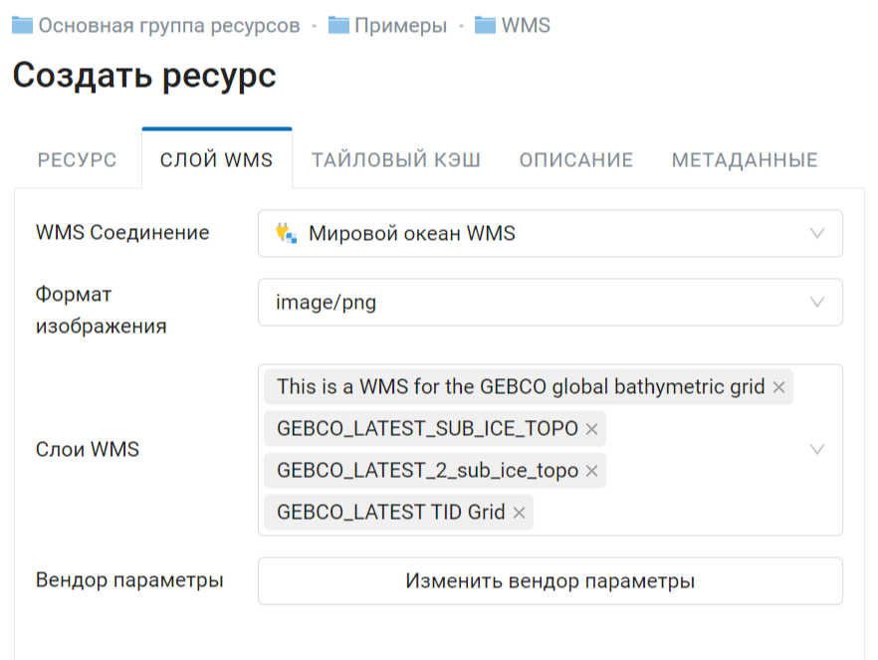Remove the GEBCO_LATEST_2_sub_ice_topo layer tag
This screenshot has width=878, height=660.
592,471
